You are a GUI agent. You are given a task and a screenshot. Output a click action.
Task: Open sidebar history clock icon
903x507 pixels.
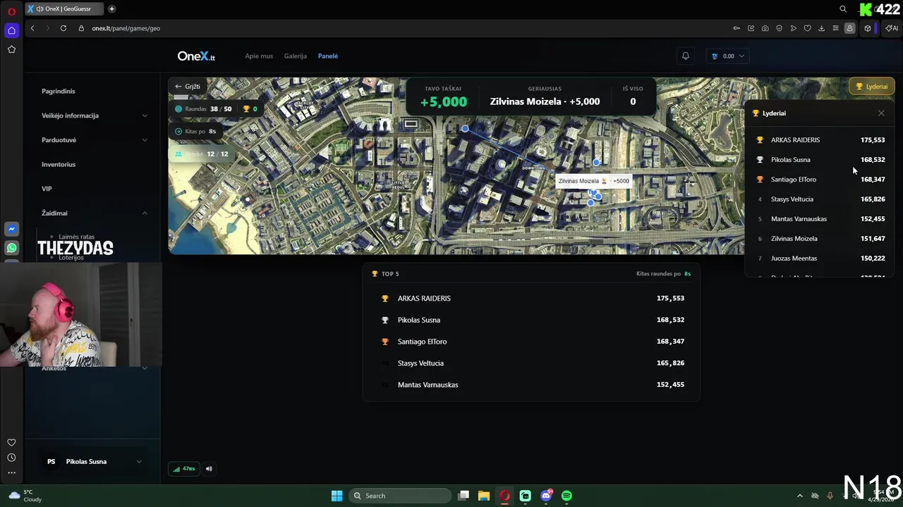(11, 458)
